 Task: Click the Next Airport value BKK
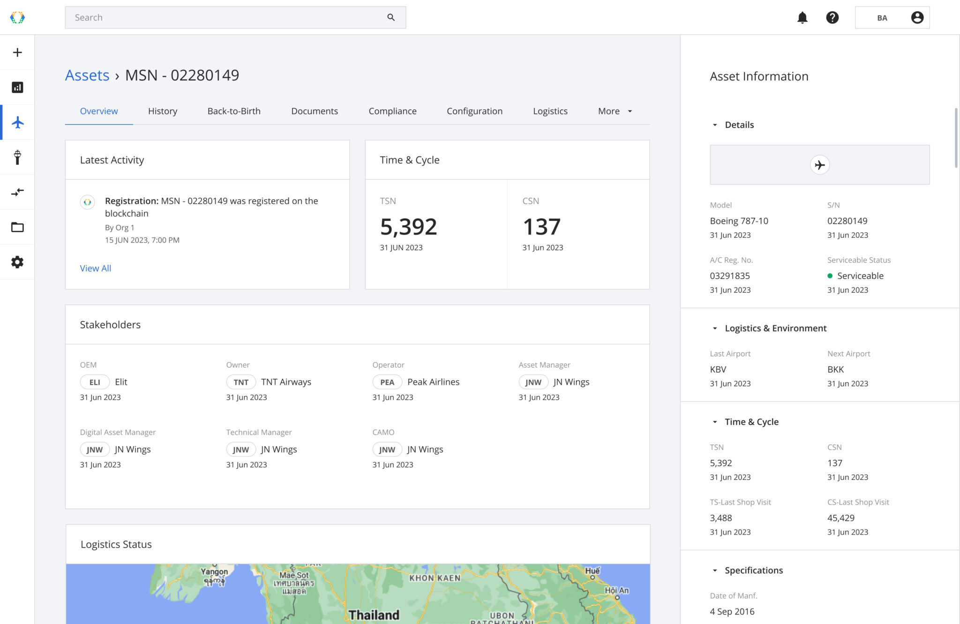(x=835, y=370)
